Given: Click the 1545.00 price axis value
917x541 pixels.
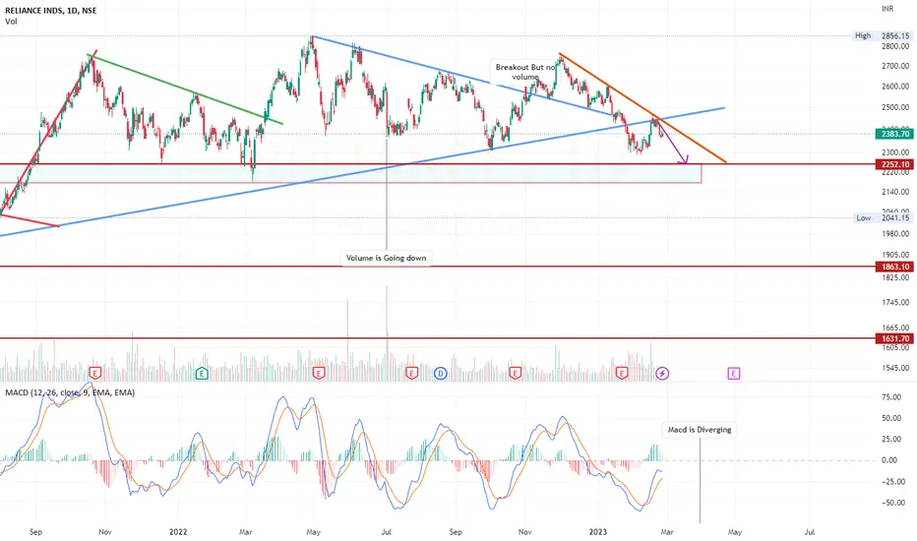Looking at the screenshot, I should pos(894,368).
